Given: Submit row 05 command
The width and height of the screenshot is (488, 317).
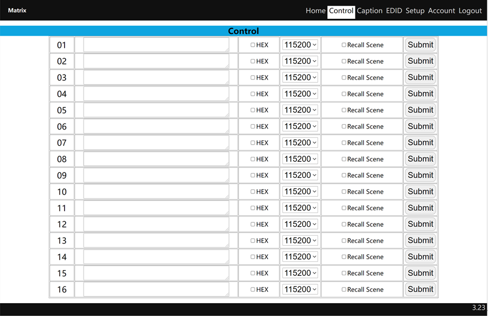Looking at the screenshot, I should 420,110.
